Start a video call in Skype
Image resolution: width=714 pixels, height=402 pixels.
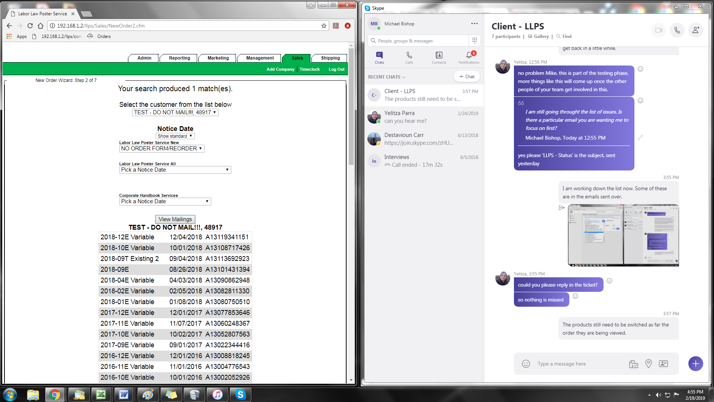659,30
